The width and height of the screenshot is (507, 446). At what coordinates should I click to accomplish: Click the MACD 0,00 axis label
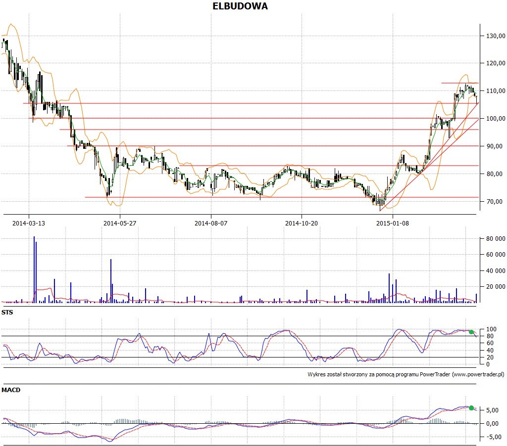(x=492, y=423)
